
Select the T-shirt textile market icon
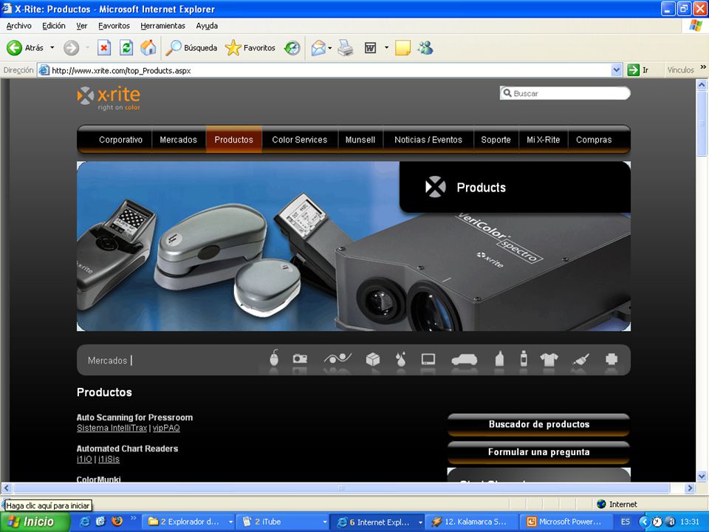click(x=549, y=360)
